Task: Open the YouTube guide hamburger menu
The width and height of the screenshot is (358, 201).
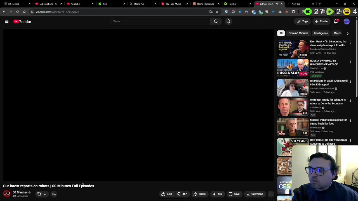Action: click(7, 21)
